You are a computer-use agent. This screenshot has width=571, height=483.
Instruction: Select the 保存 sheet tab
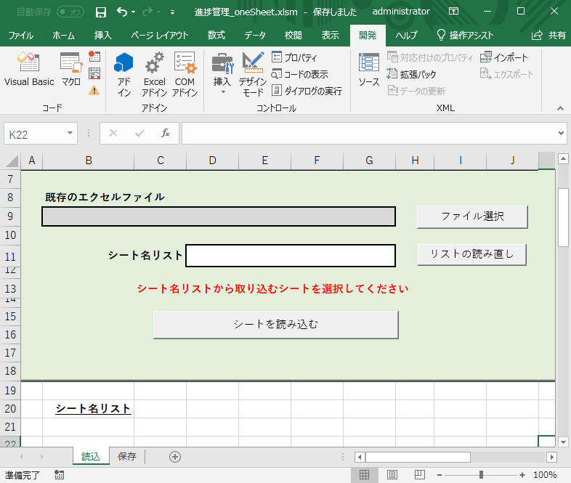coord(127,456)
